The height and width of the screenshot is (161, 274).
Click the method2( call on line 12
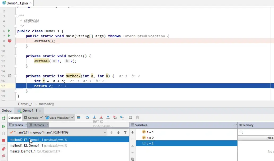[x=42, y=61]
